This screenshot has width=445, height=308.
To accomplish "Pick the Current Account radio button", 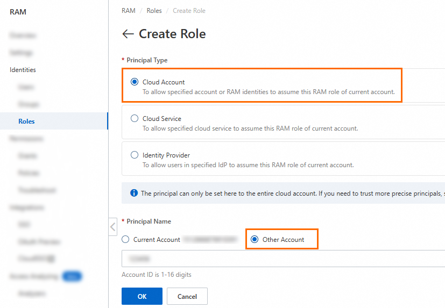I will pos(126,240).
